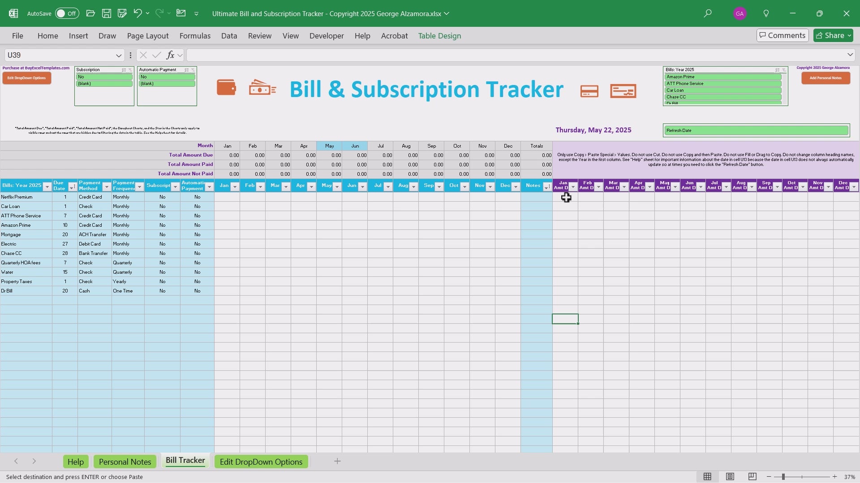Viewport: 860px width, 483px height.
Task: Switch to the Personal Notes sheet tab
Action: [x=125, y=462]
